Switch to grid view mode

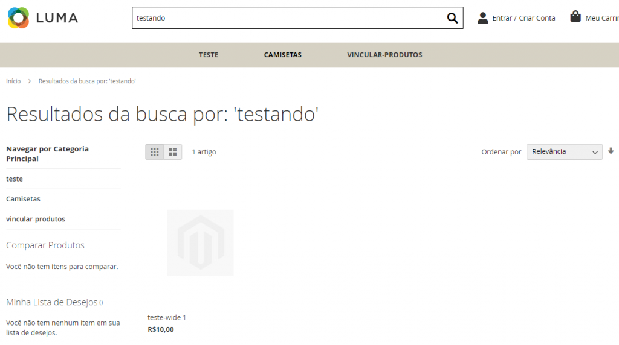154,152
